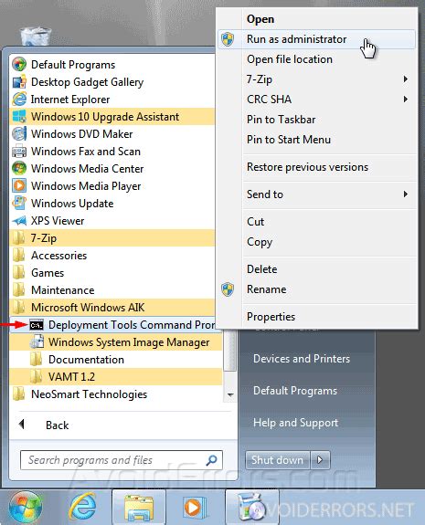Viewport: 425px width, 525px height.
Task: Launch Windows Media Player from the taskbar
Action: coord(195,508)
